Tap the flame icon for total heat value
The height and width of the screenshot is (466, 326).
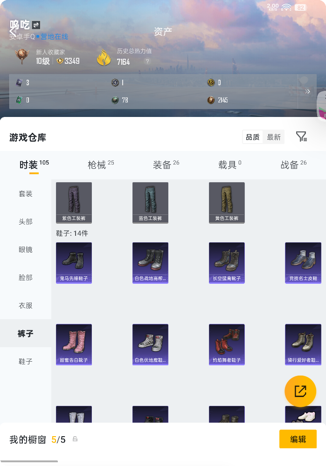click(104, 57)
